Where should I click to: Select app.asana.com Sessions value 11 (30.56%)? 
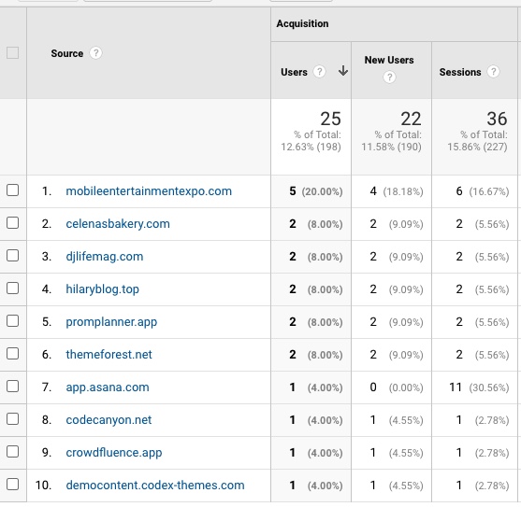click(x=479, y=387)
